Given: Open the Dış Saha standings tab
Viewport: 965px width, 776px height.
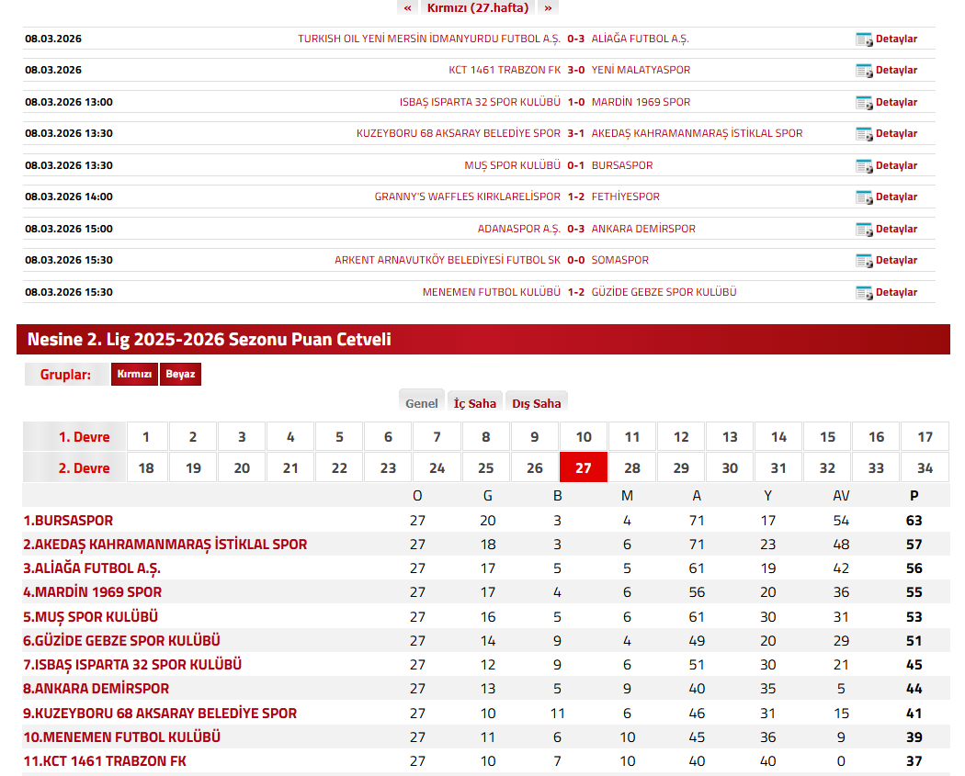Looking at the screenshot, I should pyautogui.click(x=536, y=403).
